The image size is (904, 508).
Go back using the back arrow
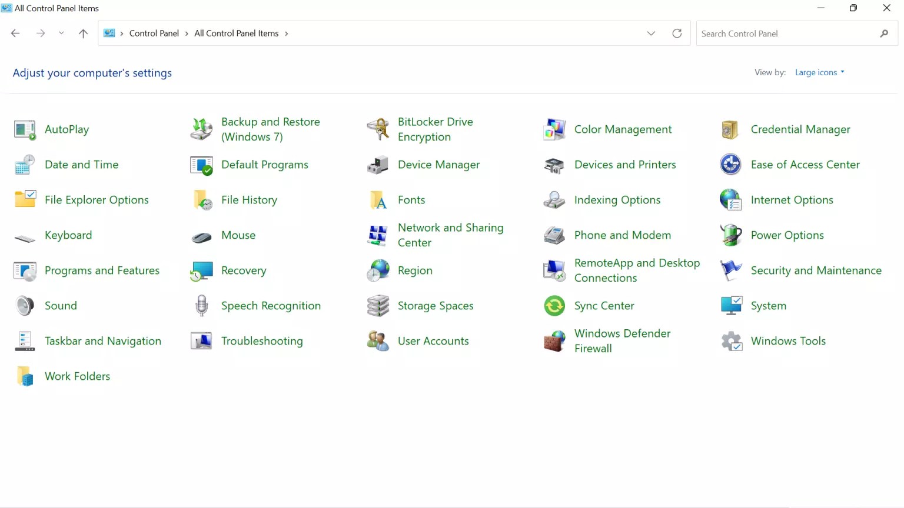pyautogui.click(x=15, y=34)
